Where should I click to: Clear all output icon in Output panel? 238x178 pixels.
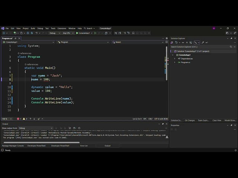tap(70, 128)
